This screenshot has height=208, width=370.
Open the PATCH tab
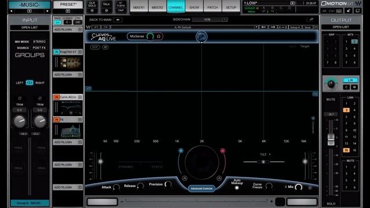point(213,7)
